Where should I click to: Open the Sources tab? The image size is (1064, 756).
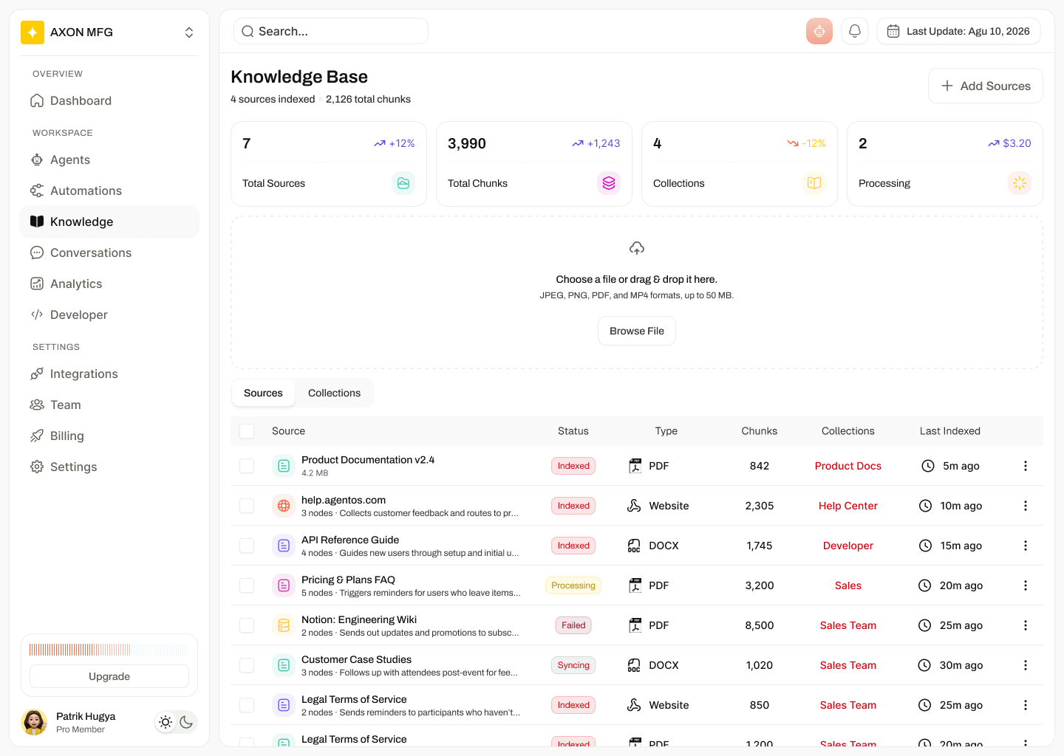click(263, 393)
